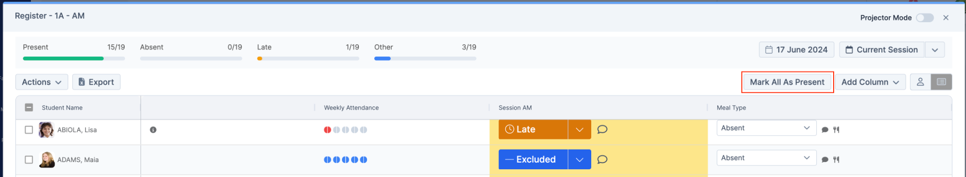Toggle select-all checkbox in Student Name header
Image resolution: width=966 pixels, height=177 pixels.
(x=29, y=108)
